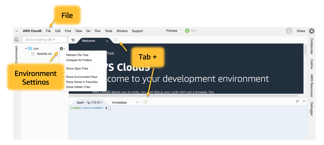Toggle Show Hidden Files

(x=78, y=87)
